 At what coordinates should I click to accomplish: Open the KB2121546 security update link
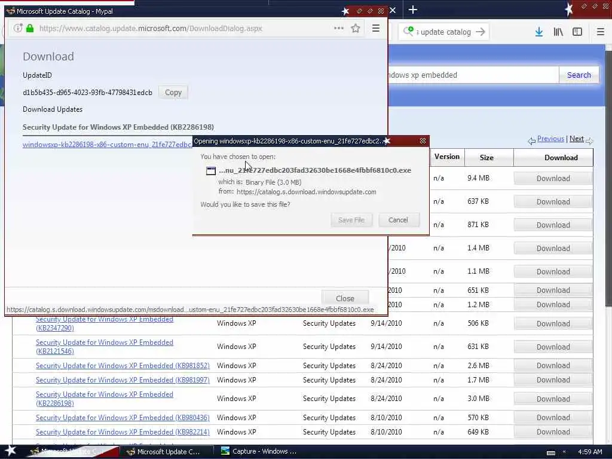click(104, 347)
